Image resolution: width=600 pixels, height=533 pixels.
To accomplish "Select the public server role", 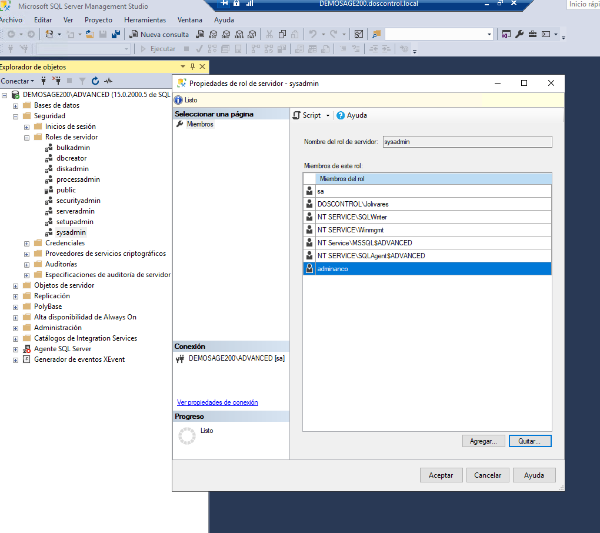I will [x=66, y=190].
